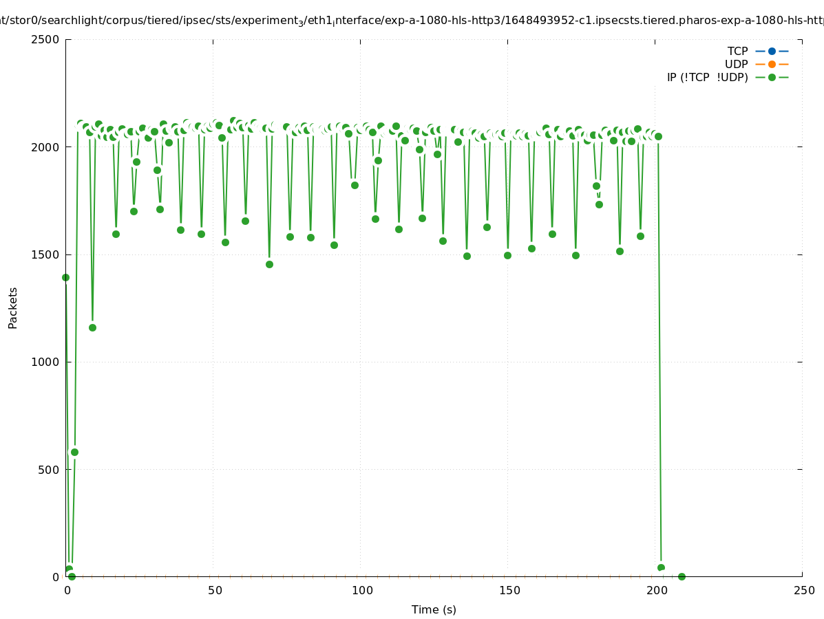Click the data point near 580 packets
This screenshot has height=619, width=824.
[x=74, y=452]
